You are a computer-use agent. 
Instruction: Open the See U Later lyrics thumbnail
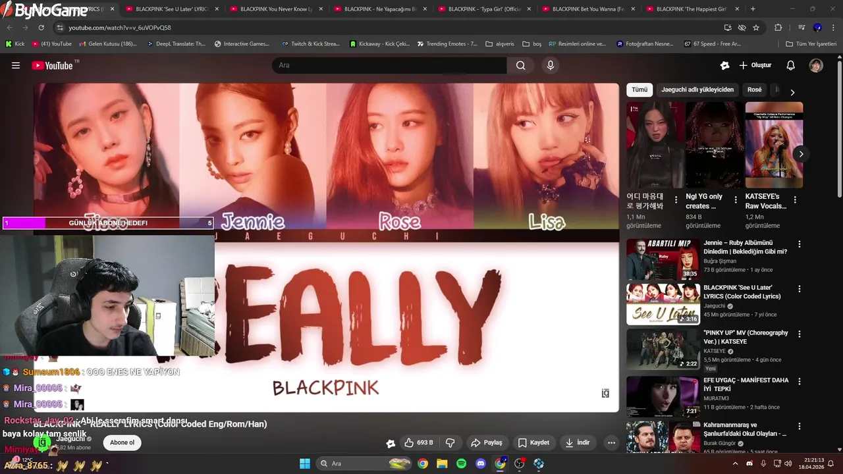663,304
